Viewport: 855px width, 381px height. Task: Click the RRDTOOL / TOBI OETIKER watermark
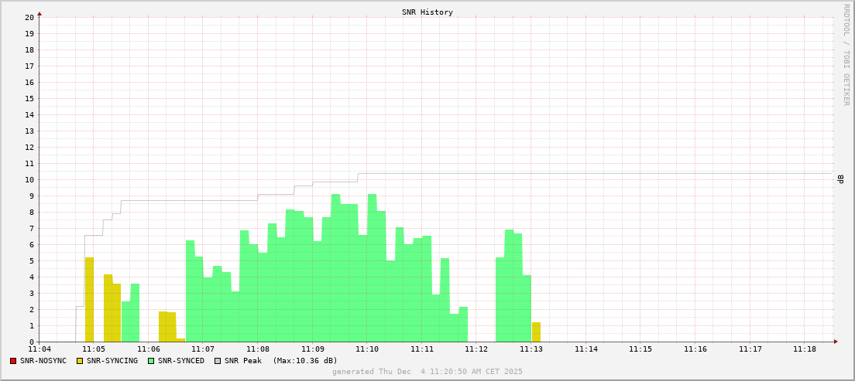pos(846,54)
